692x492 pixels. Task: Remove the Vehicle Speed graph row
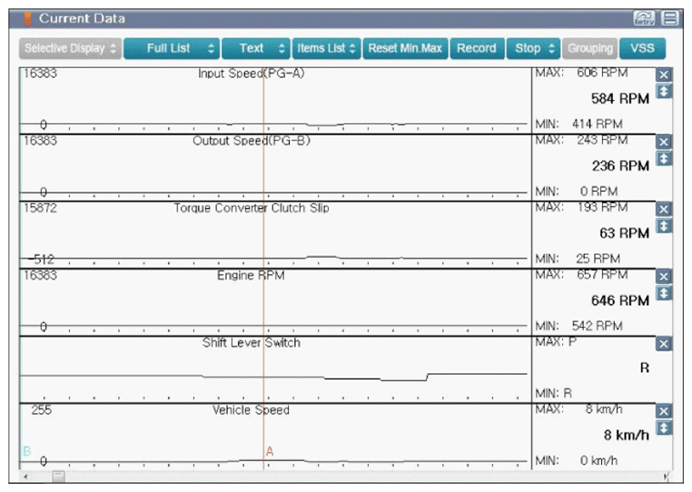pos(663,411)
